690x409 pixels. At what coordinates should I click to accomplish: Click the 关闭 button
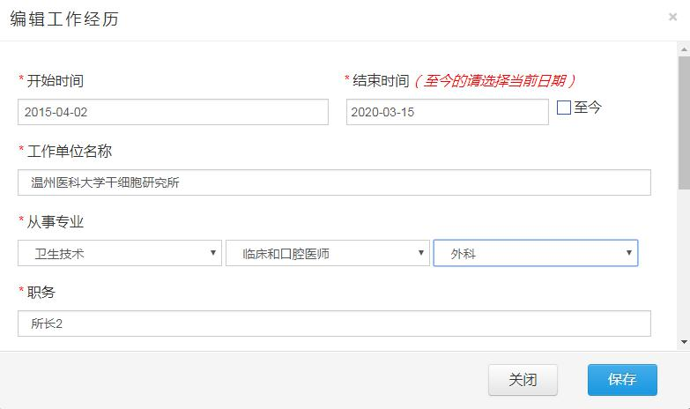[x=523, y=379]
